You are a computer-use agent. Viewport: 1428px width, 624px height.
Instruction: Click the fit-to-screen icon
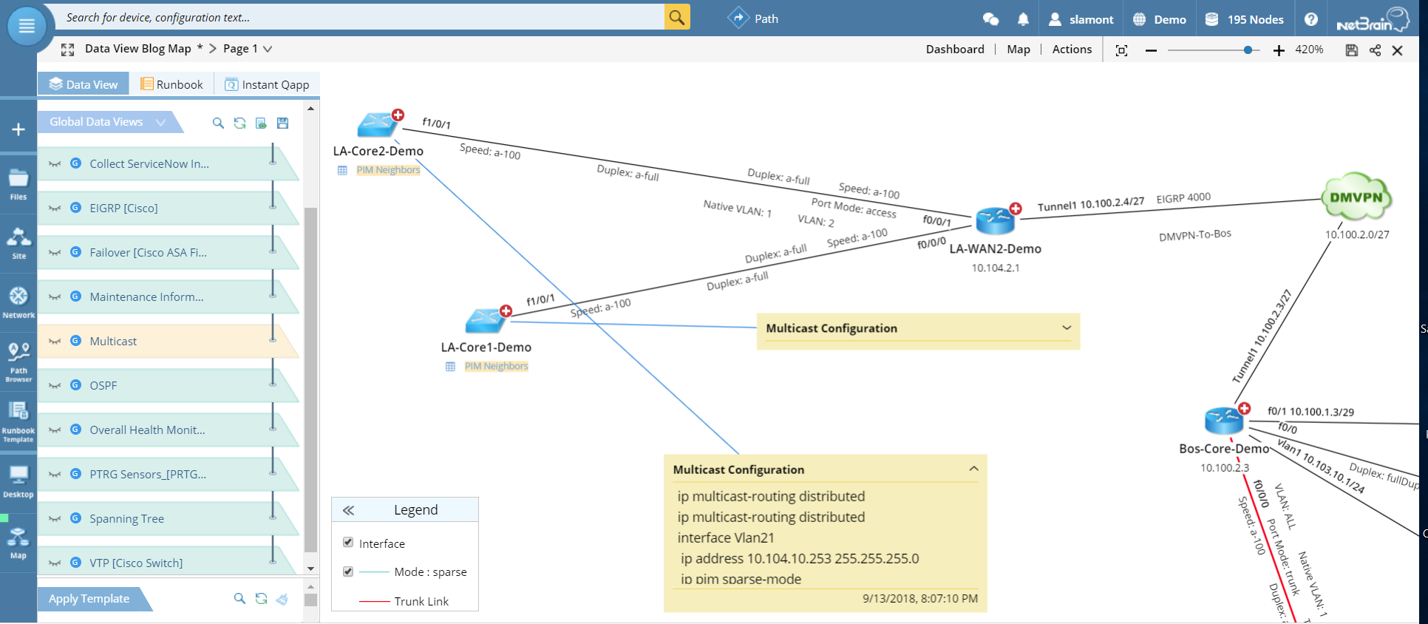click(x=1121, y=50)
